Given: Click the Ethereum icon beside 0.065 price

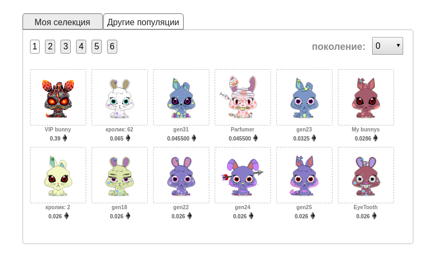Looking at the screenshot, I should pyautogui.click(x=128, y=138).
